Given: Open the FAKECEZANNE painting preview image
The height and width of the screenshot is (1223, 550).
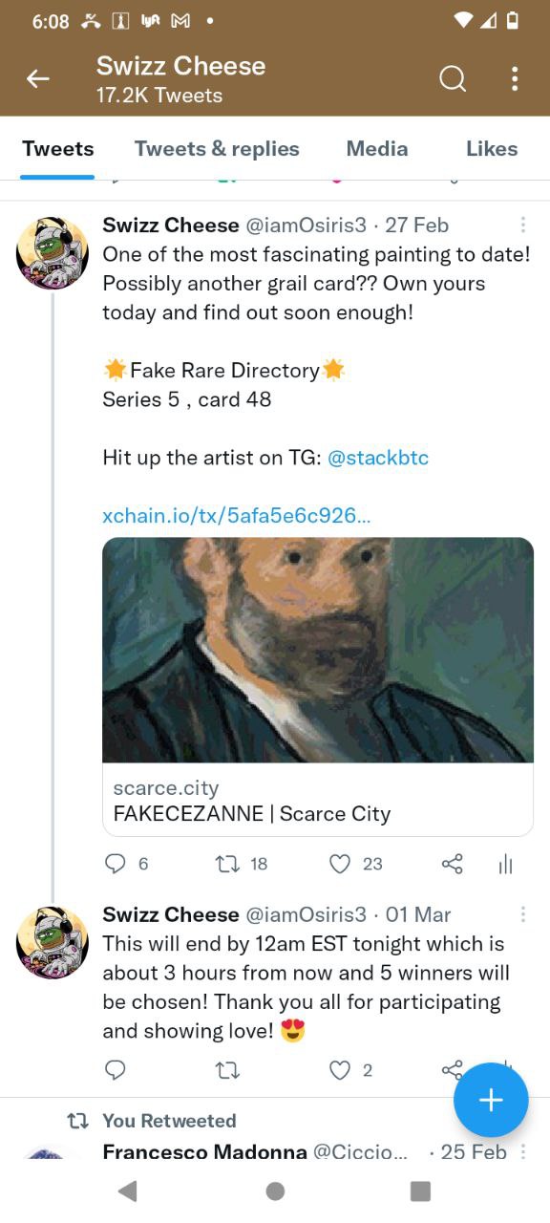Looking at the screenshot, I should click(318, 650).
